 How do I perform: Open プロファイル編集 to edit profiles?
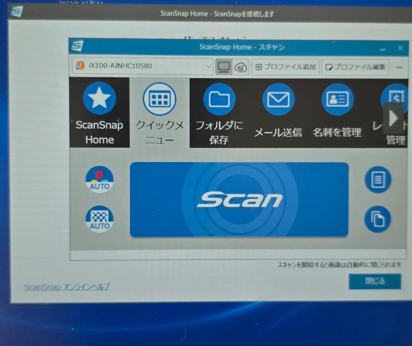354,67
